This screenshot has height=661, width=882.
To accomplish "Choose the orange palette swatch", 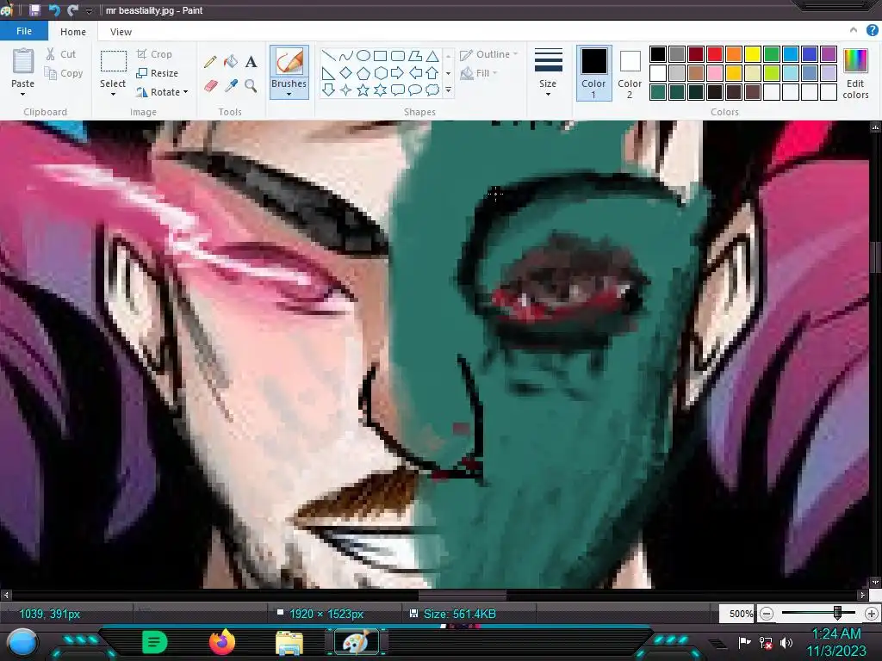I will click(x=734, y=54).
